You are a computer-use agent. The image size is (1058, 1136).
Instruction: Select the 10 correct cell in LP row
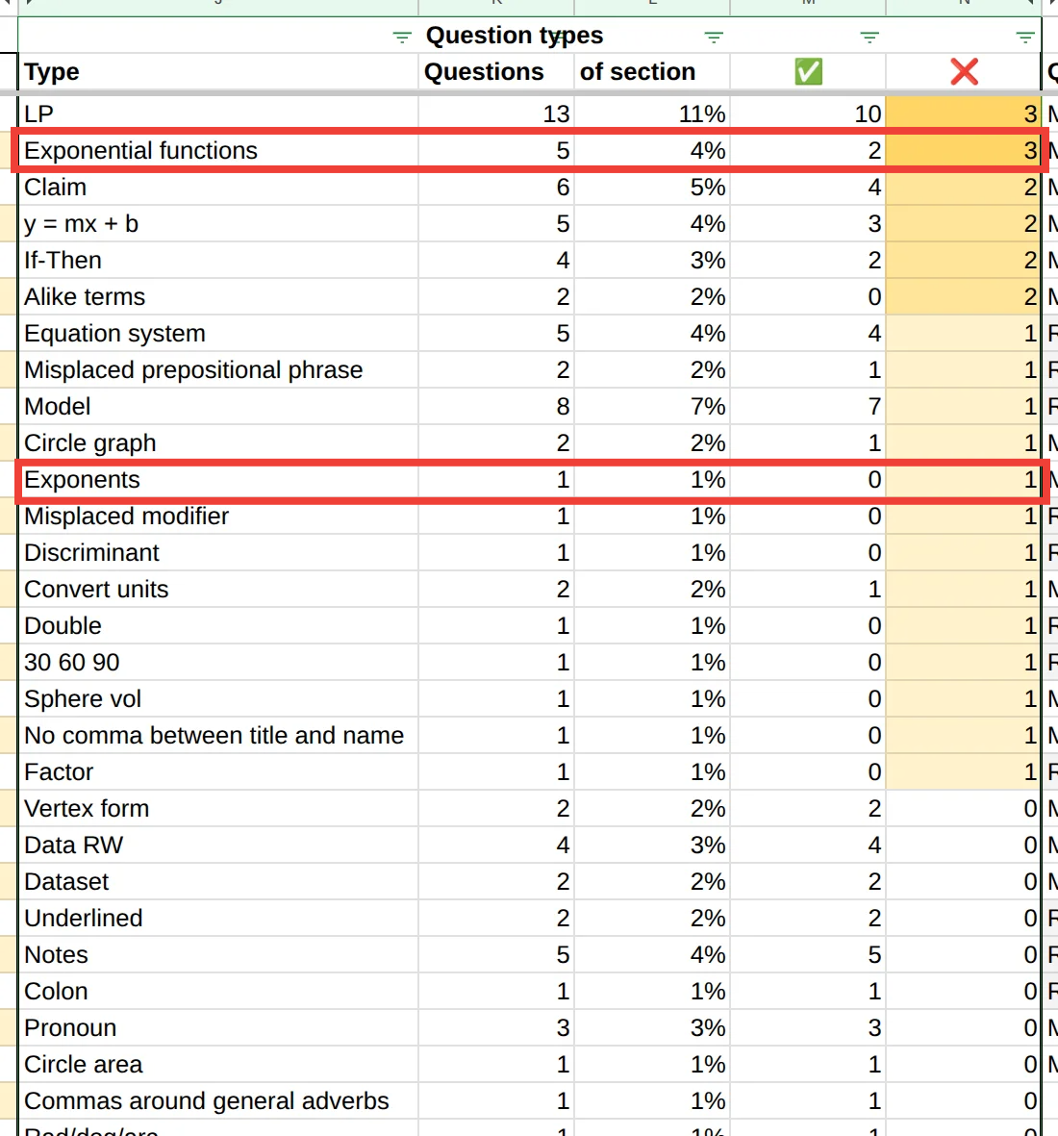click(808, 114)
